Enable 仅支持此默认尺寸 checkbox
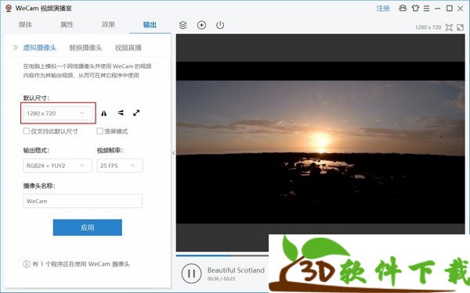 coord(27,131)
